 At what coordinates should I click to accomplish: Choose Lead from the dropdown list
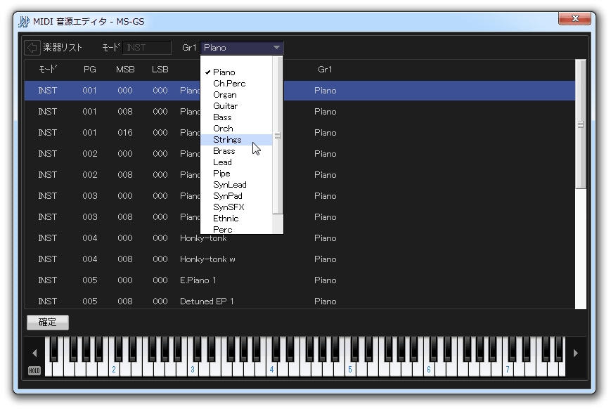click(x=236, y=162)
